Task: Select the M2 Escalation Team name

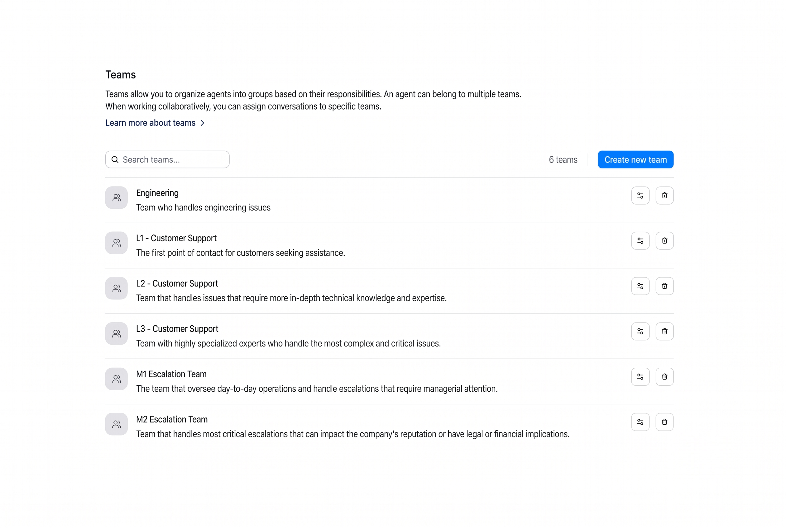Action: click(171, 419)
